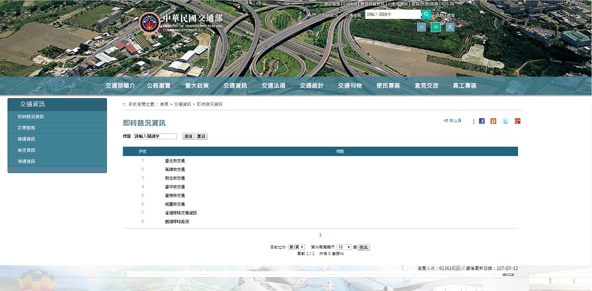Share page via Twitter icon
This screenshot has width=592, height=291.
point(505,121)
